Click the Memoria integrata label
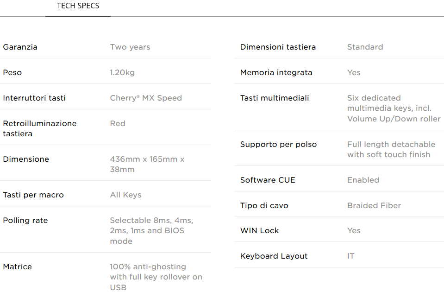 pyautogui.click(x=276, y=73)
